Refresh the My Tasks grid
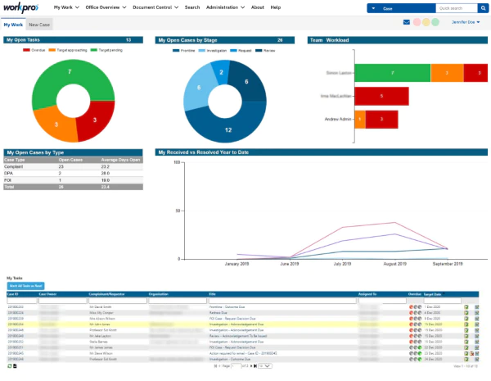This screenshot has height=381, width=491. pyautogui.click(x=10, y=366)
